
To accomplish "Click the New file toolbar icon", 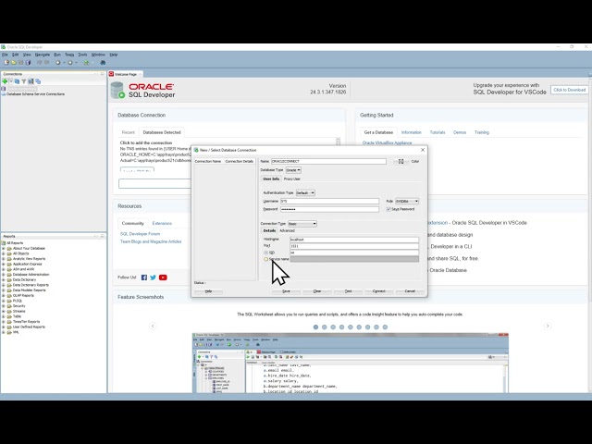I will pyautogui.click(x=6, y=63).
